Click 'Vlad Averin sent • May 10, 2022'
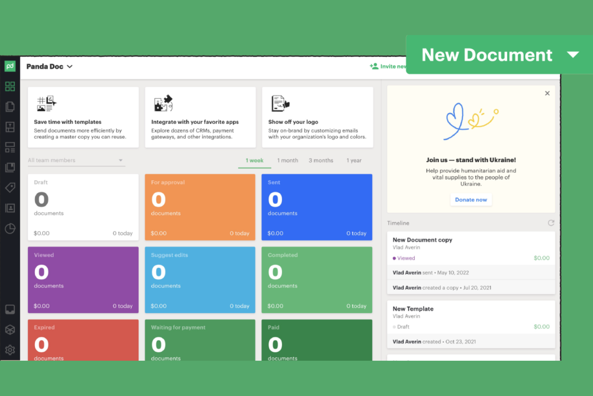The image size is (593, 396). (431, 273)
